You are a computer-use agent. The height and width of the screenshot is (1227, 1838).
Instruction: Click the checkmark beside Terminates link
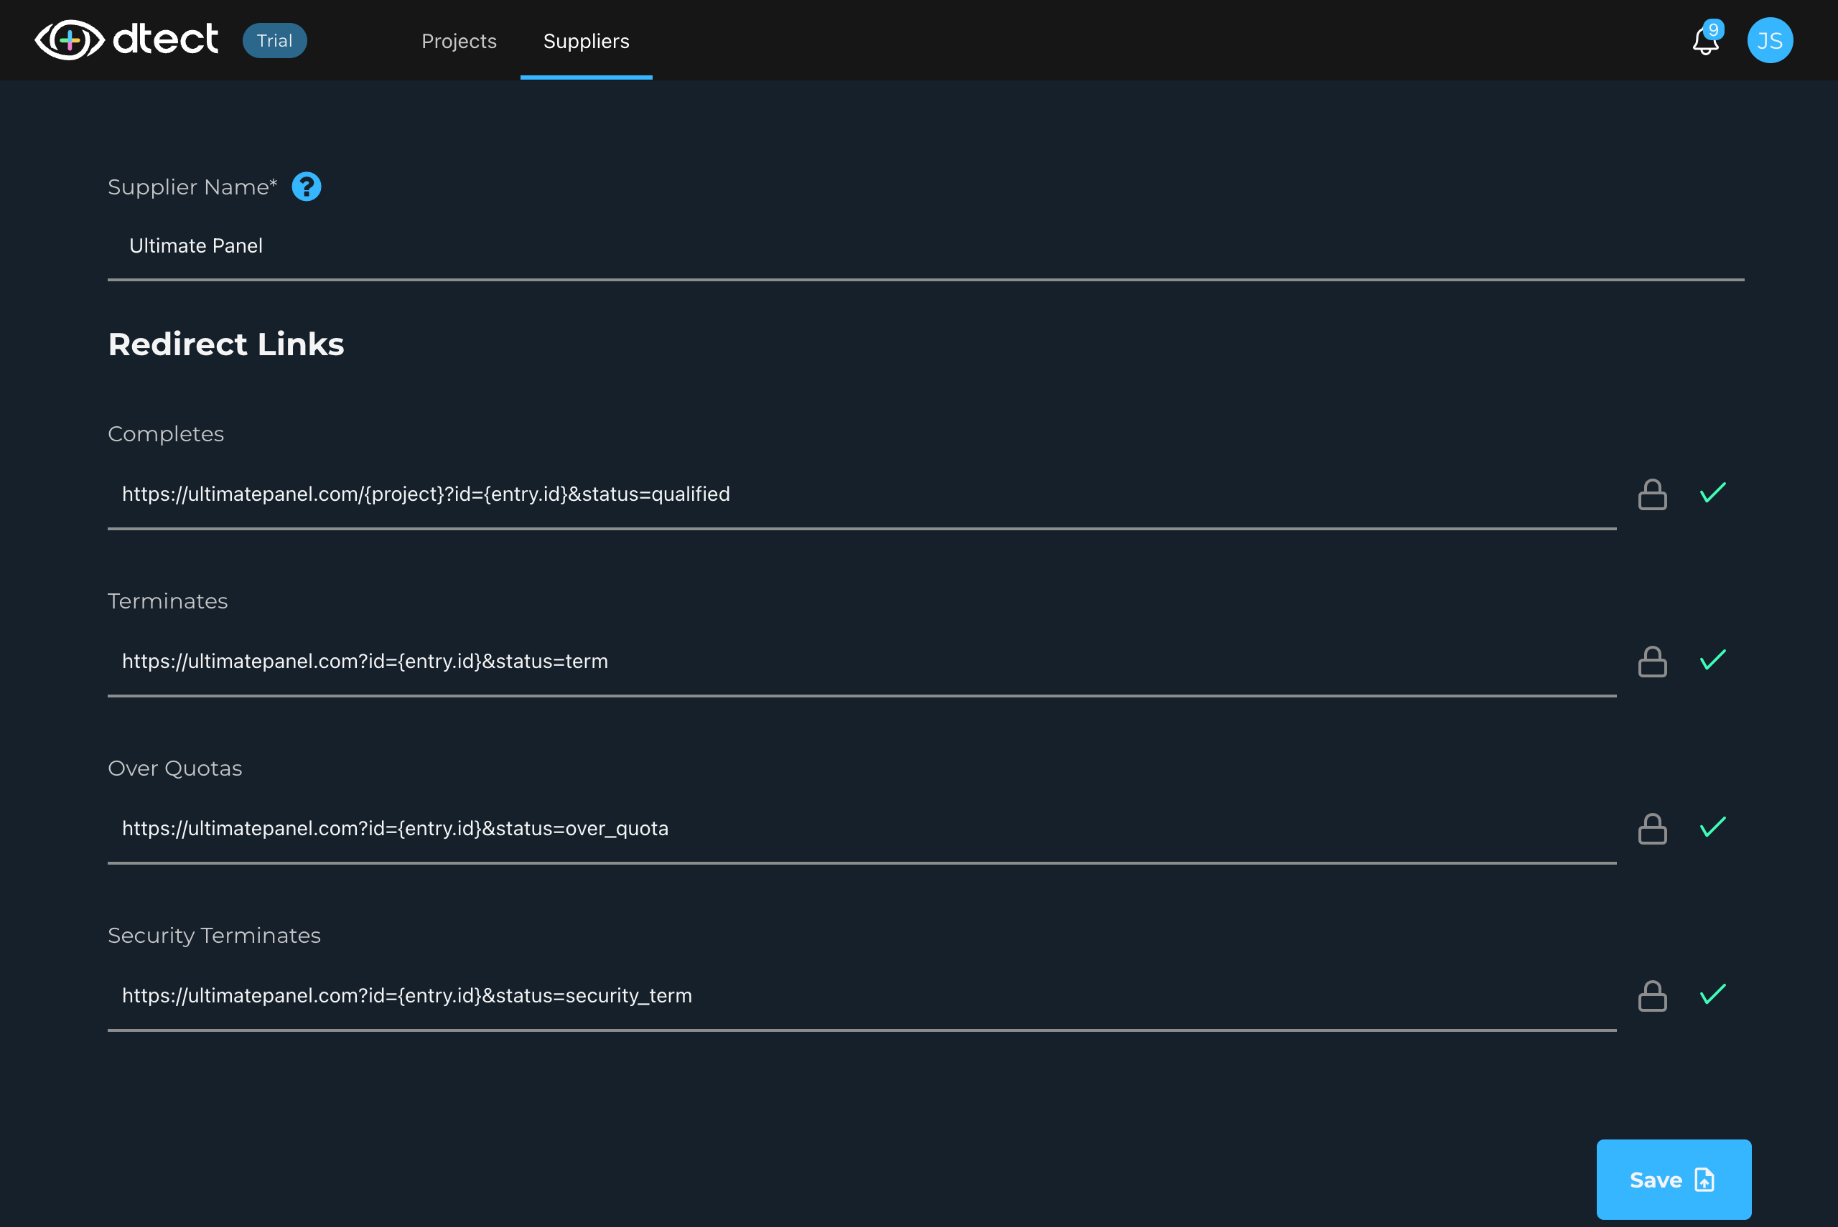coord(1713,660)
